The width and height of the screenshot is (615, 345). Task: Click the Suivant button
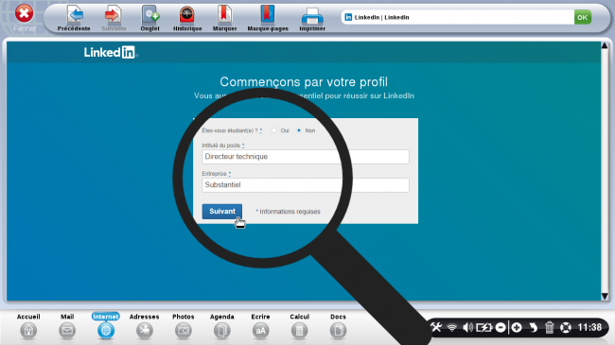coord(222,212)
